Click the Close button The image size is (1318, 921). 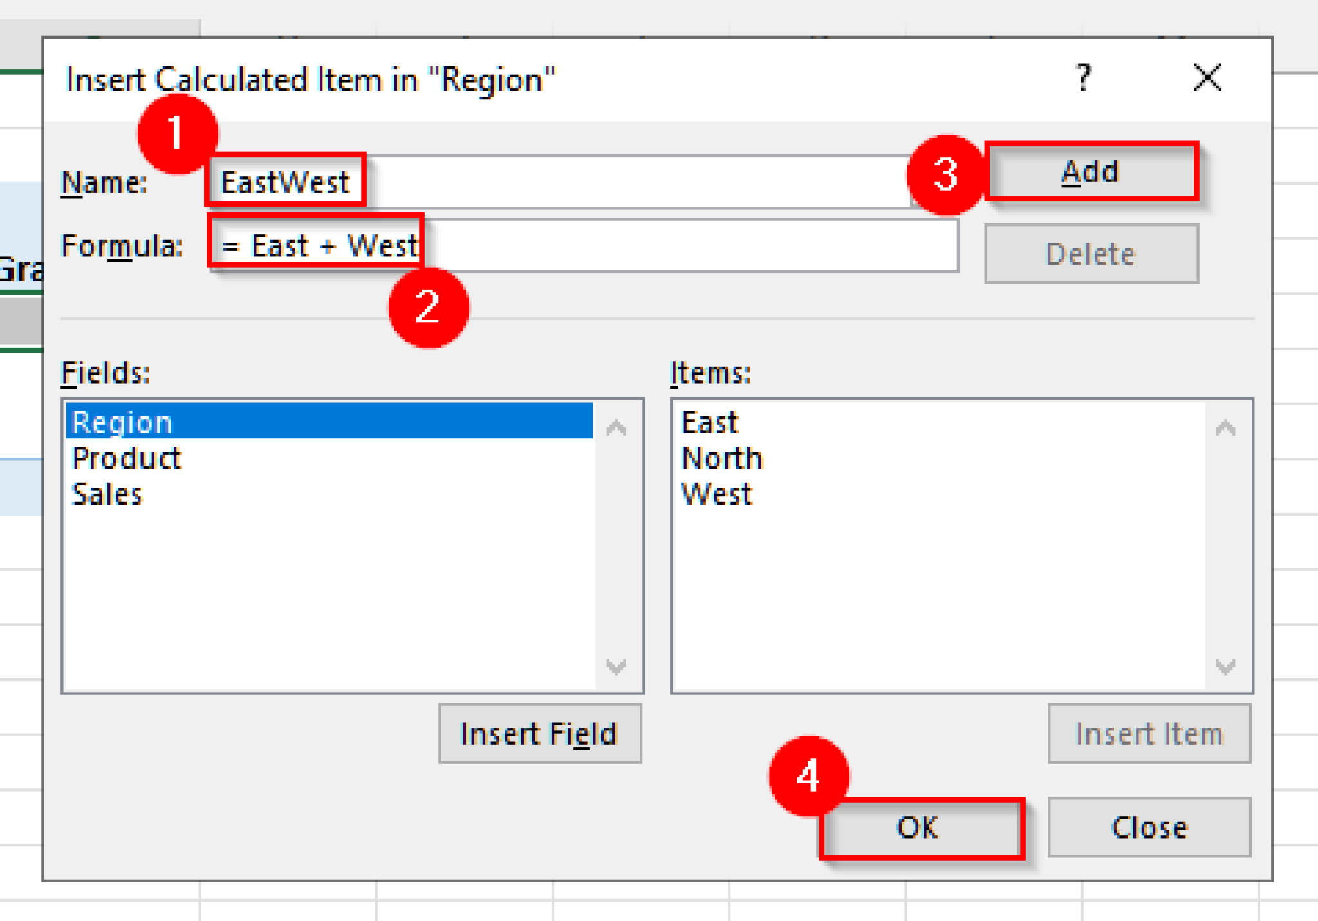click(x=1149, y=828)
